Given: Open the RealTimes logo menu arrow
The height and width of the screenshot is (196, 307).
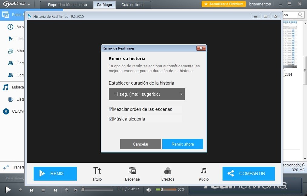Looking at the screenshot, I should pyautogui.click(x=29, y=4).
